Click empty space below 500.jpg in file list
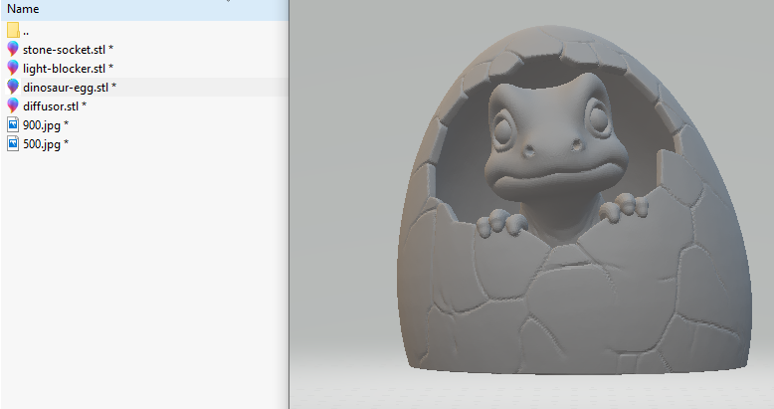The width and height of the screenshot is (774, 409). pos(139,279)
